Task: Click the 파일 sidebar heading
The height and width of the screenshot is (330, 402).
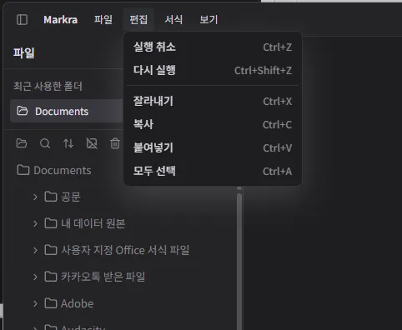Action: pyautogui.click(x=24, y=52)
